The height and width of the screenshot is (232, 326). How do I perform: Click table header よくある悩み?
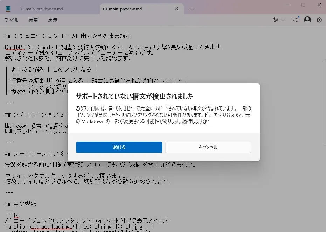tap(28, 69)
